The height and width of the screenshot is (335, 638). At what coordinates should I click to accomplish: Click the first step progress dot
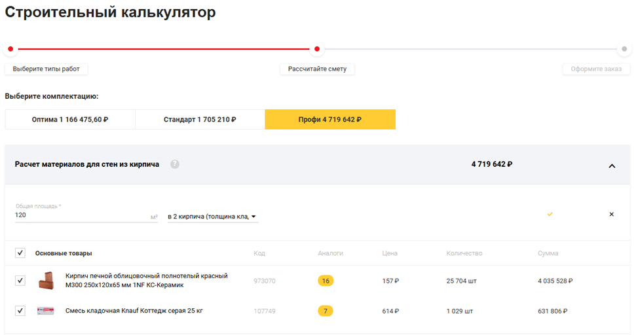pos(10,49)
